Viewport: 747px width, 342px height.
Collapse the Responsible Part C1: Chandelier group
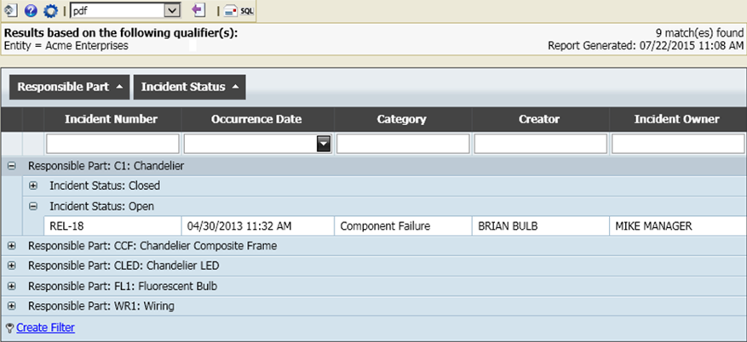[x=12, y=166]
